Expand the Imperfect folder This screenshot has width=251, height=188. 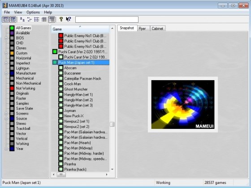point(6,63)
